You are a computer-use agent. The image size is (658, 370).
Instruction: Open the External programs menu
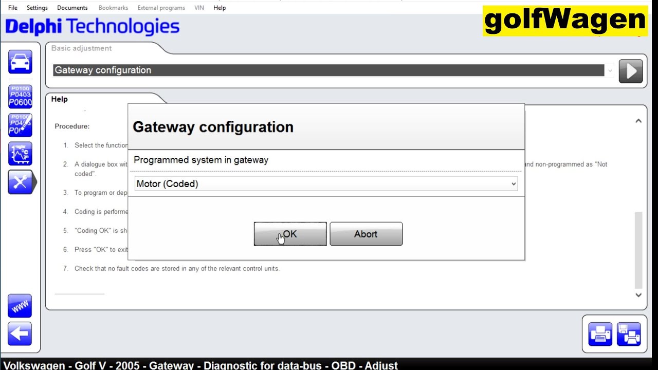161,8
